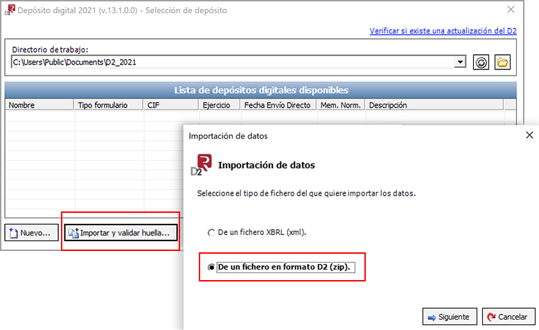Expand the Directorio de trabajo dropdown arrow
Image resolution: width=539 pixels, height=330 pixels.
point(460,62)
